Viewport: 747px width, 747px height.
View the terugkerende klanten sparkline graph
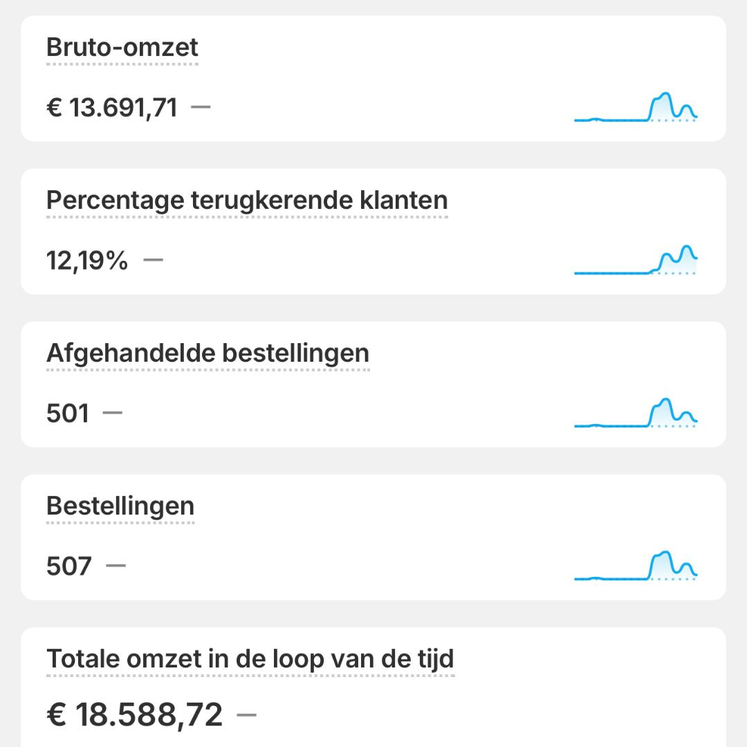pos(636,261)
